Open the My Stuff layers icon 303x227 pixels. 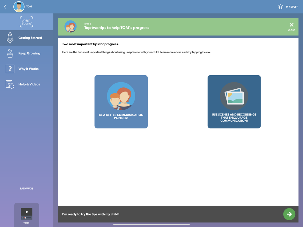pos(280,7)
